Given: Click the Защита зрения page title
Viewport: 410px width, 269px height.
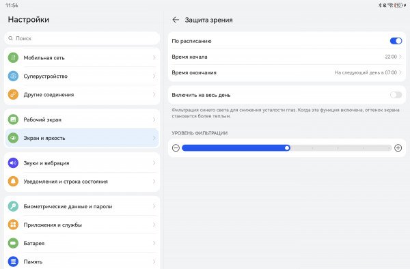Looking at the screenshot, I should [x=208, y=20].
